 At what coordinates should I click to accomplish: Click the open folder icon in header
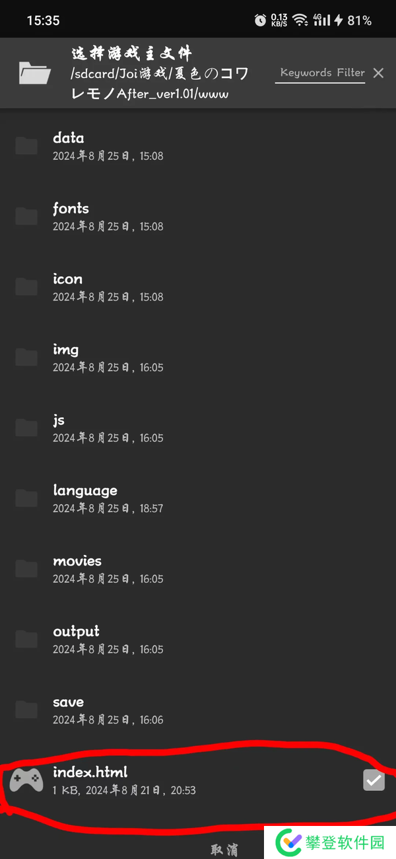35,72
